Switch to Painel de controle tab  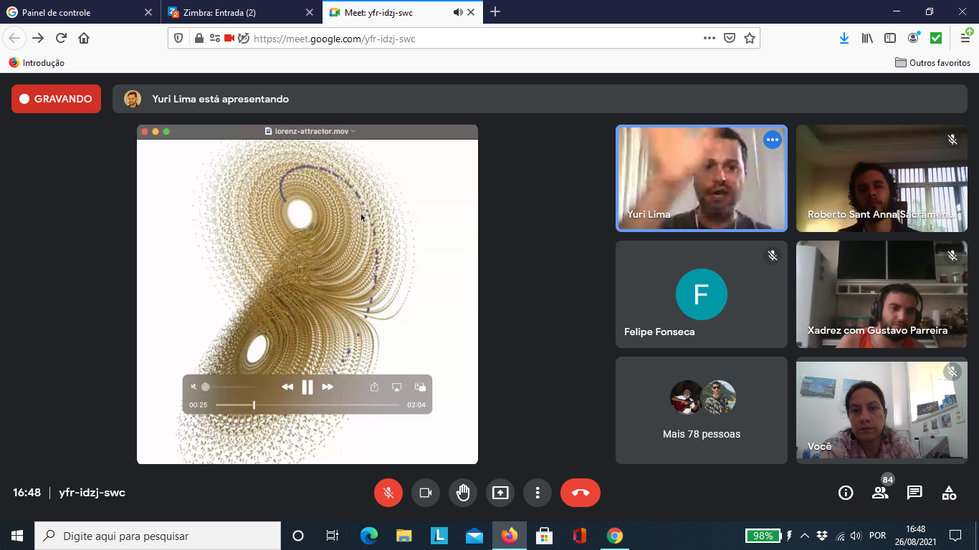[80, 12]
